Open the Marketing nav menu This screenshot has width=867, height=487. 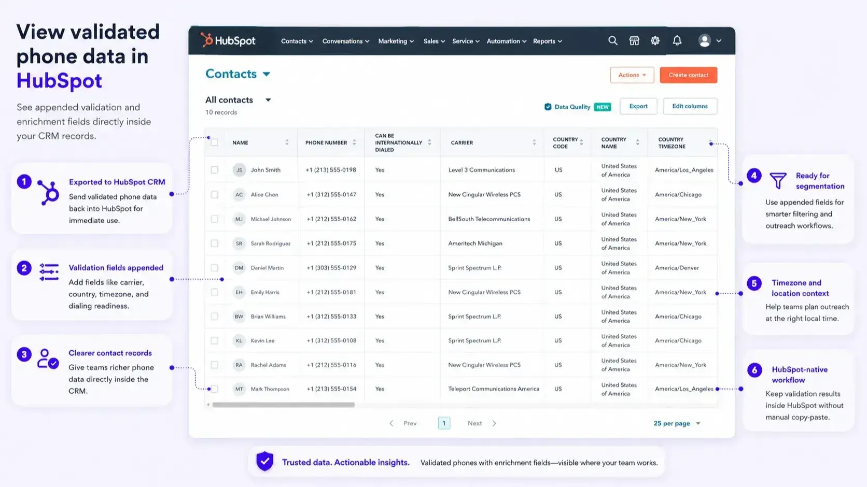pos(396,41)
